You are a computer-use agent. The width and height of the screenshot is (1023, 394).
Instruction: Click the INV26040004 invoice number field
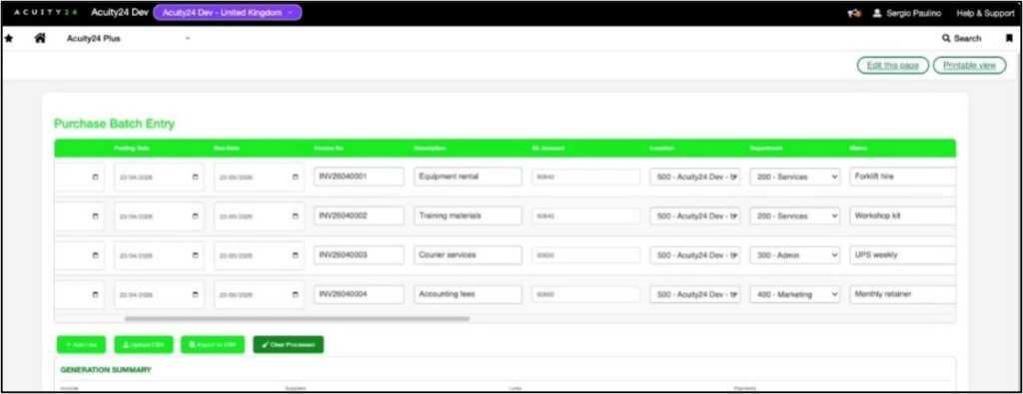coord(359,294)
